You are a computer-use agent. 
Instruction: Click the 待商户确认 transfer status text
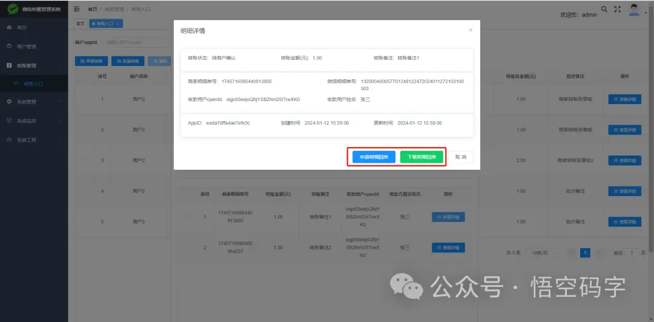click(224, 58)
